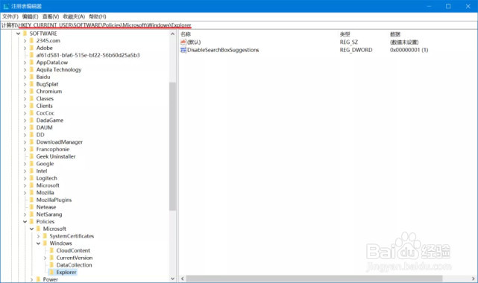Click the DisableSearchBoxSuggestions DWORD icon

[x=183, y=50]
